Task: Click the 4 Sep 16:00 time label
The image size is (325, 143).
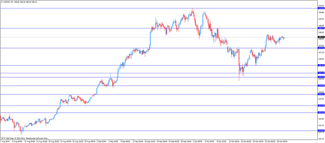Action: click(x=114, y=142)
